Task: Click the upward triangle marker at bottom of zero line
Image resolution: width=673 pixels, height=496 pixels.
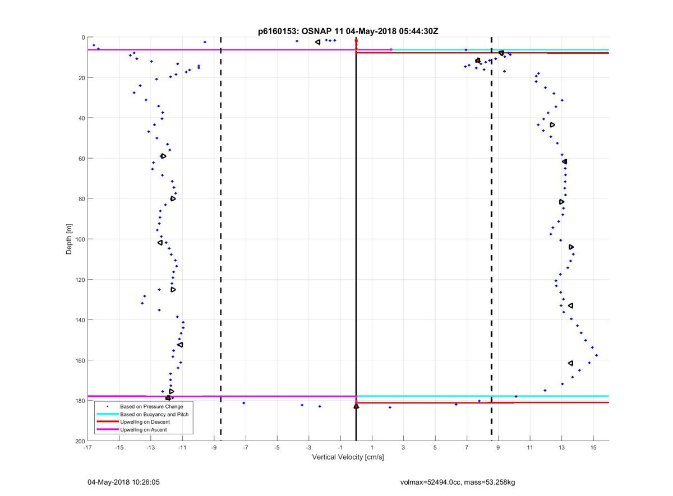Action: (x=356, y=406)
